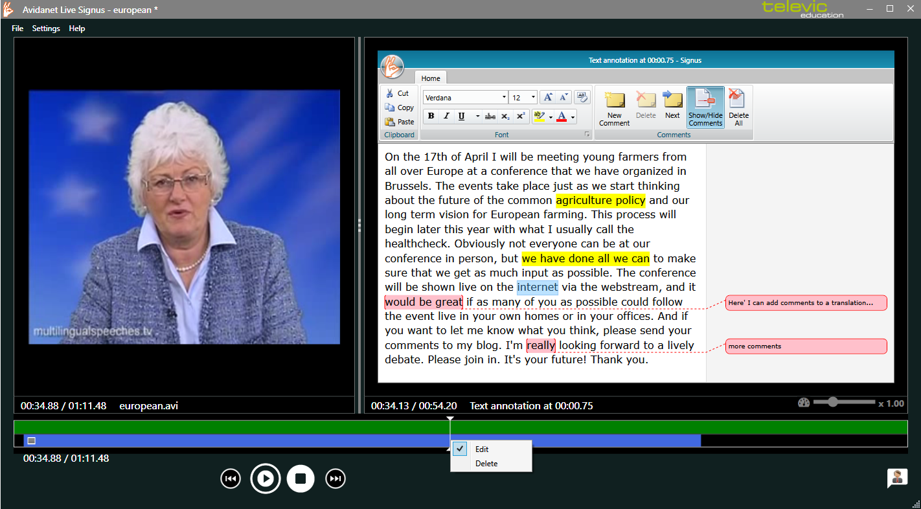Viewport: 921px width, 509px height.
Task: Click highlighted phrase 'we have done all we can'
Action: (x=586, y=258)
